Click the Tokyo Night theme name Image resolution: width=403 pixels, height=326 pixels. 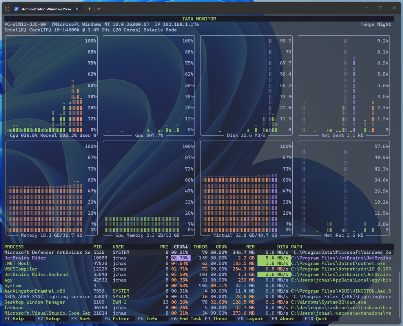(x=376, y=24)
